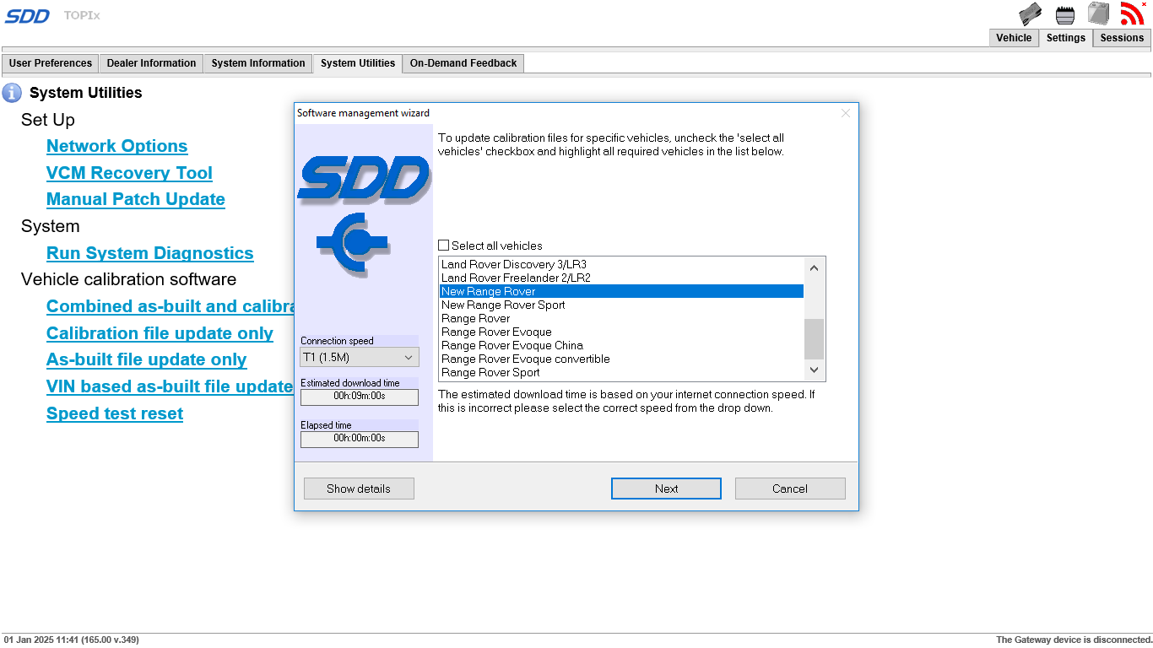Select the highlighted New Range Rover row
The height and width of the screenshot is (648, 1153).
tap(621, 291)
